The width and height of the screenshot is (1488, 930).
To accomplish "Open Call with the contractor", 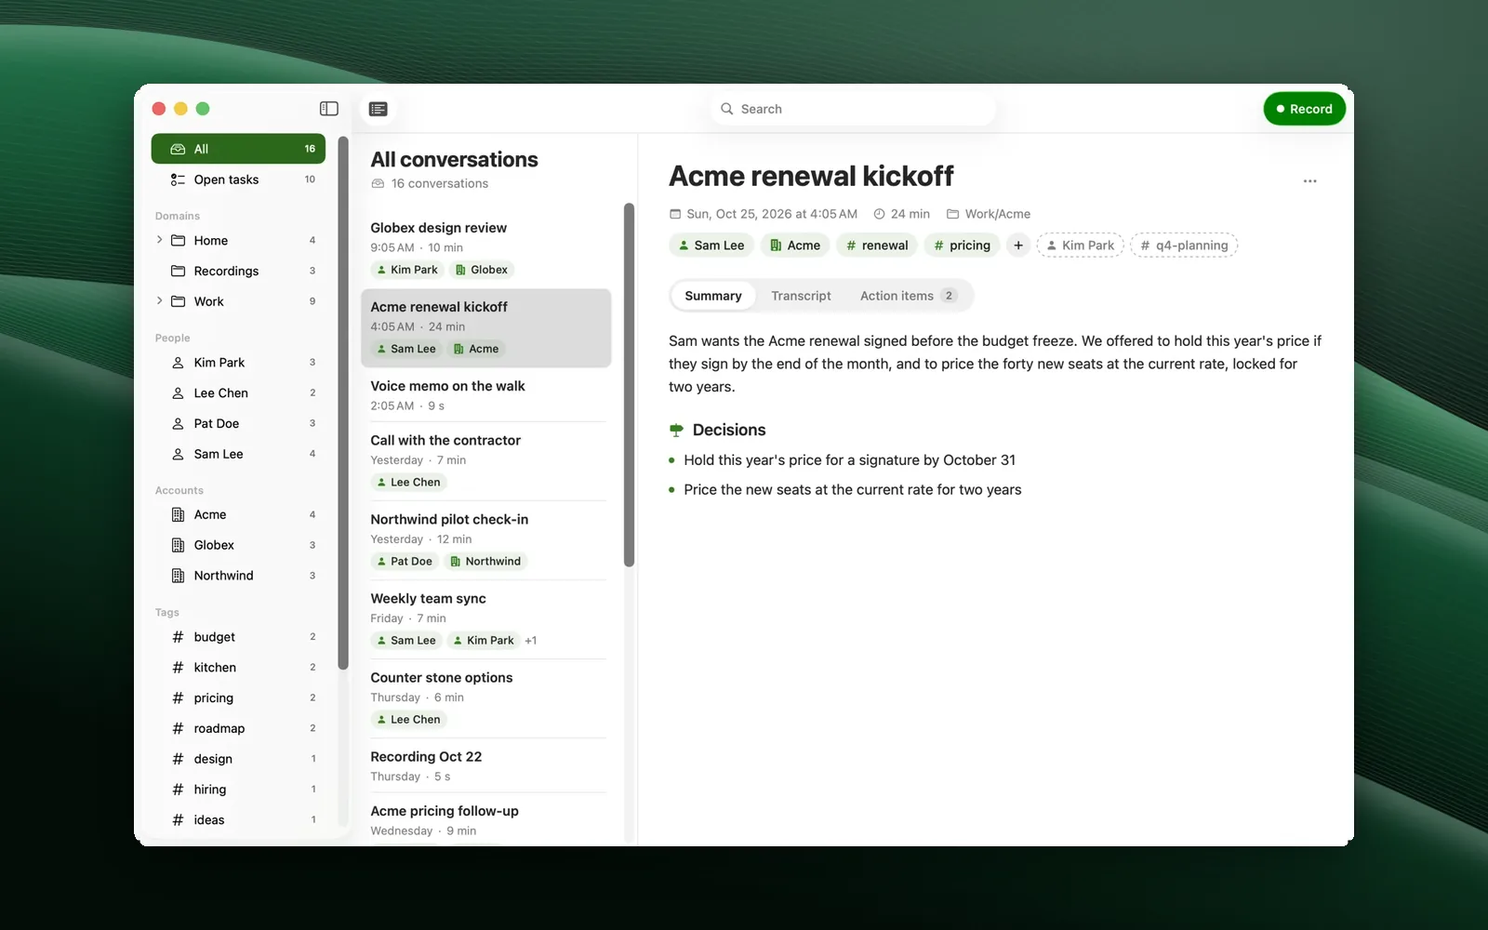I will [x=485, y=460].
